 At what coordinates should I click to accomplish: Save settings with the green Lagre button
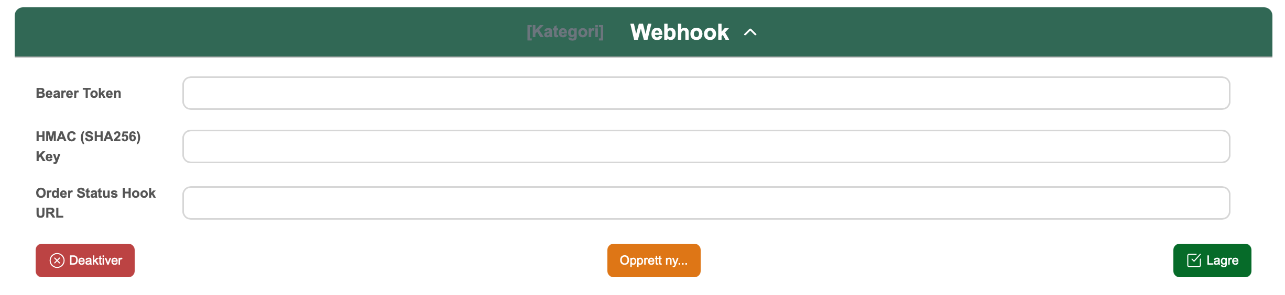click(1212, 260)
